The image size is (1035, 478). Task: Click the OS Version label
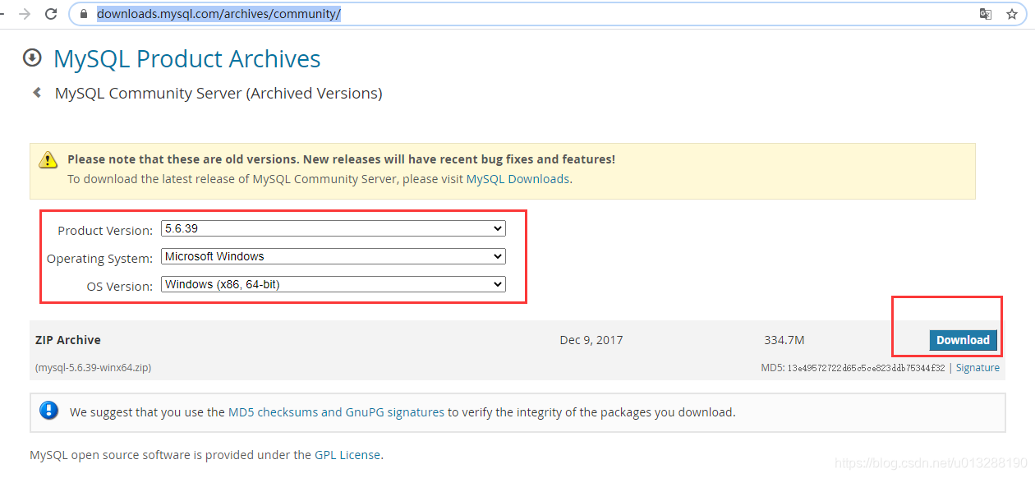coord(120,287)
